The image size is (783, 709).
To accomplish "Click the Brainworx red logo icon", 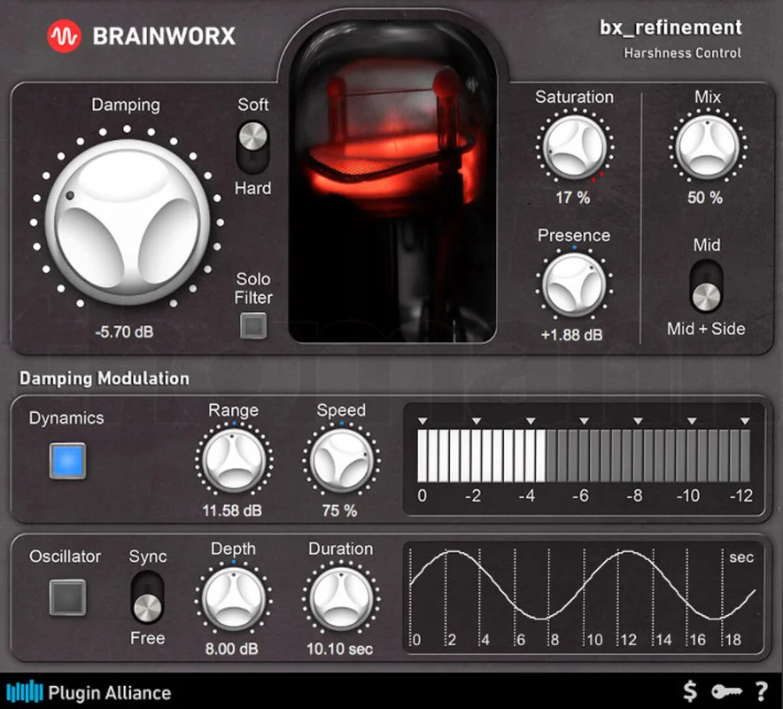I will [x=64, y=36].
